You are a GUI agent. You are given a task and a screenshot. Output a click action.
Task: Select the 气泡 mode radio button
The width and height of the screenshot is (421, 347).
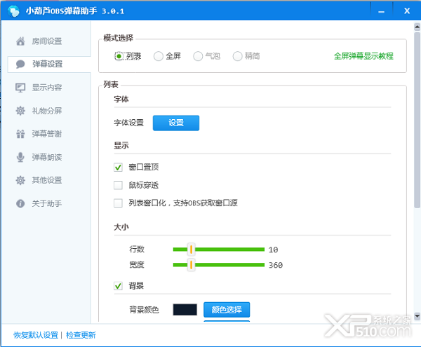click(x=198, y=56)
